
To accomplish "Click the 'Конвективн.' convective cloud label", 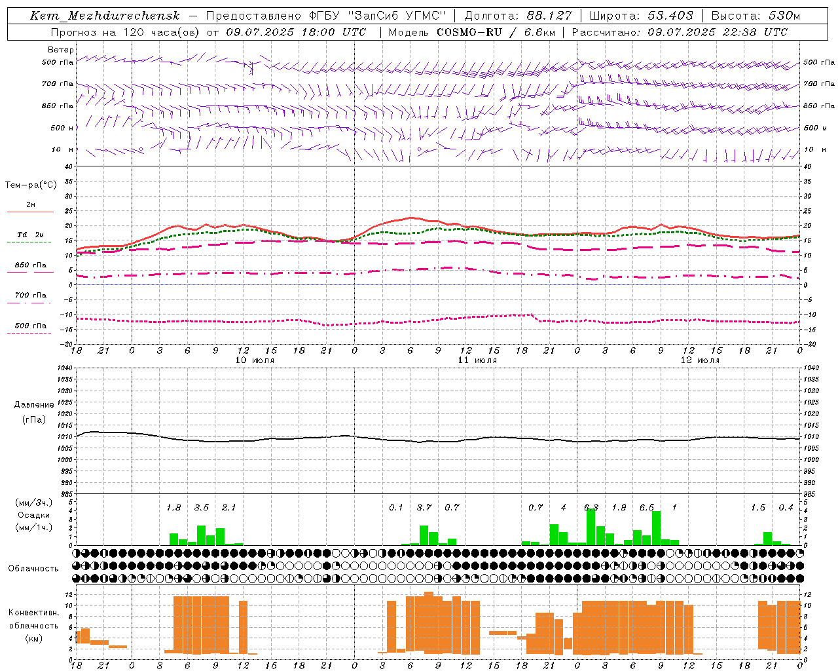I will (x=34, y=612).
